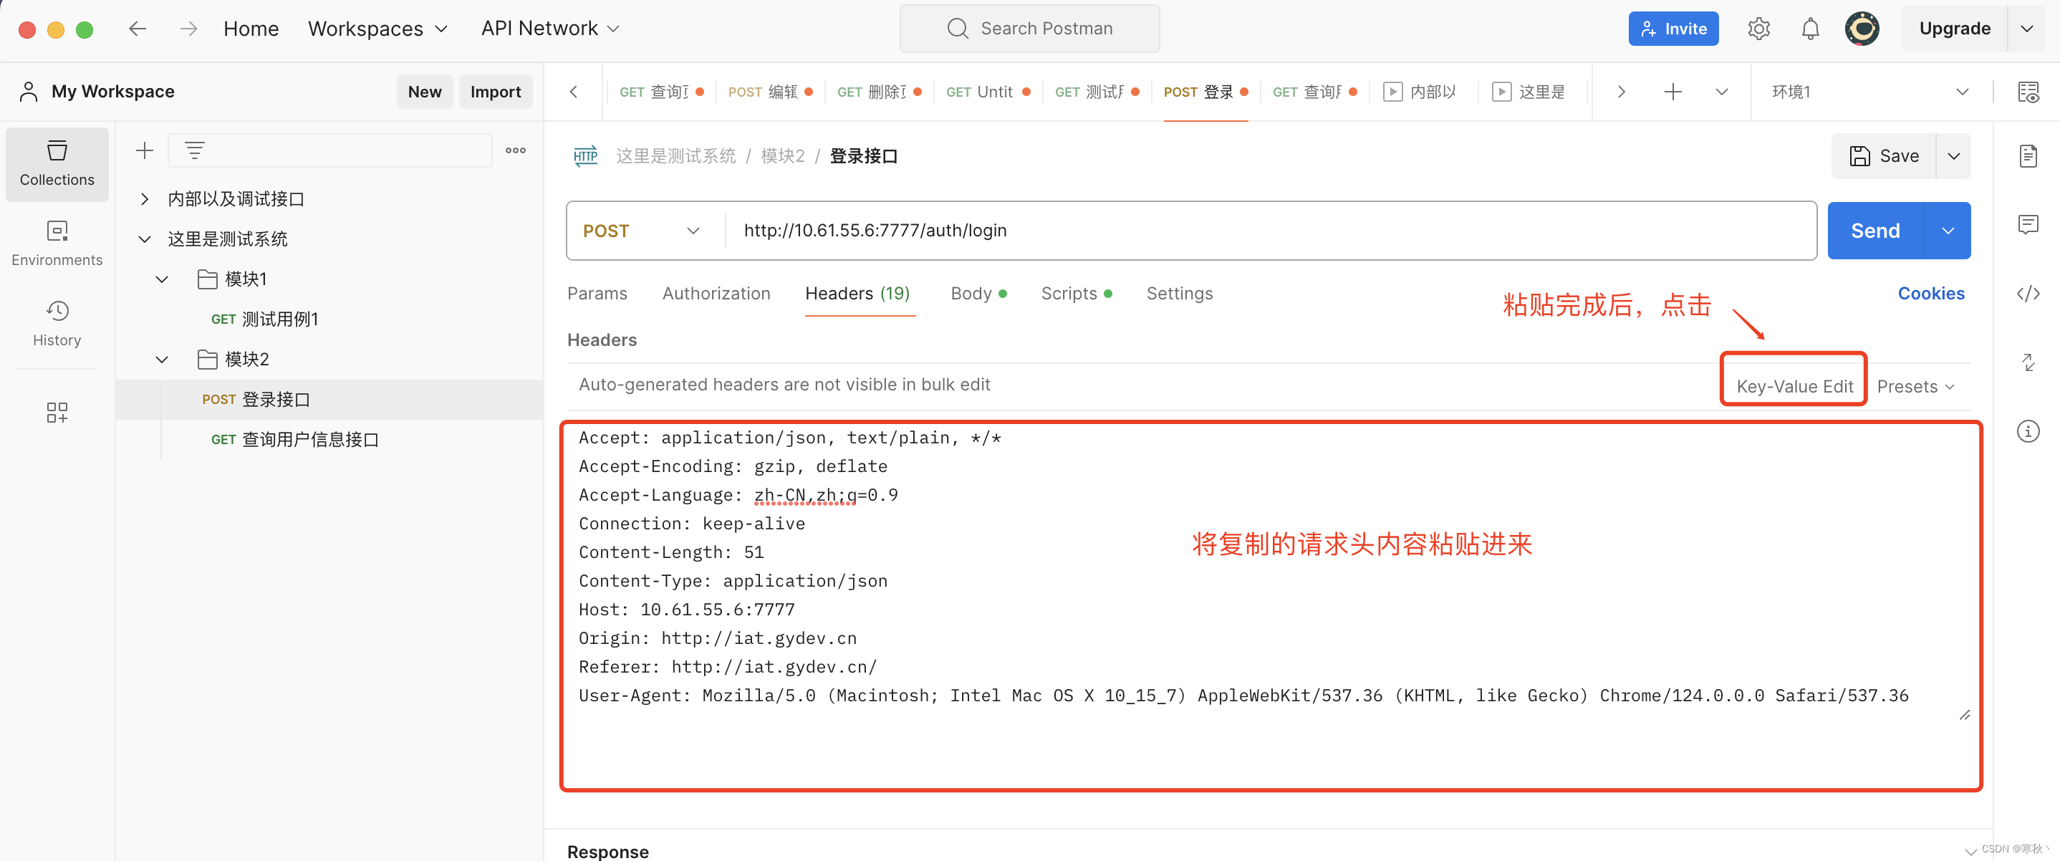Switch to the Authorization tab

tap(716, 294)
